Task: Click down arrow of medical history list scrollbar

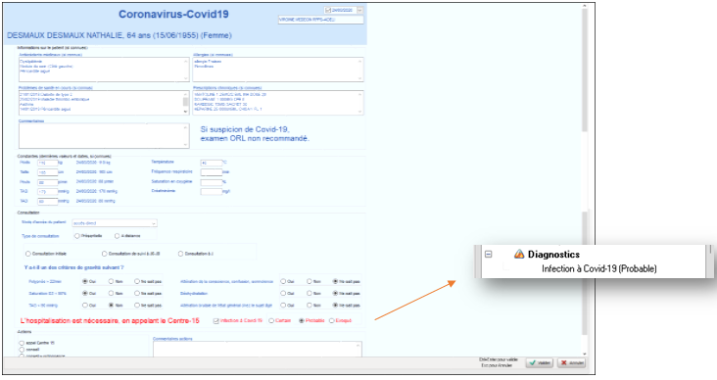Action: 186,78
